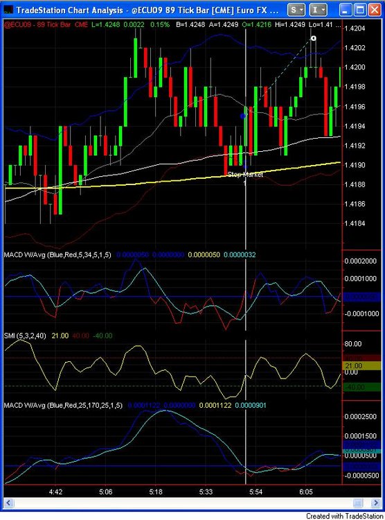Click the 1.4204 price axis label

point(355,28)
